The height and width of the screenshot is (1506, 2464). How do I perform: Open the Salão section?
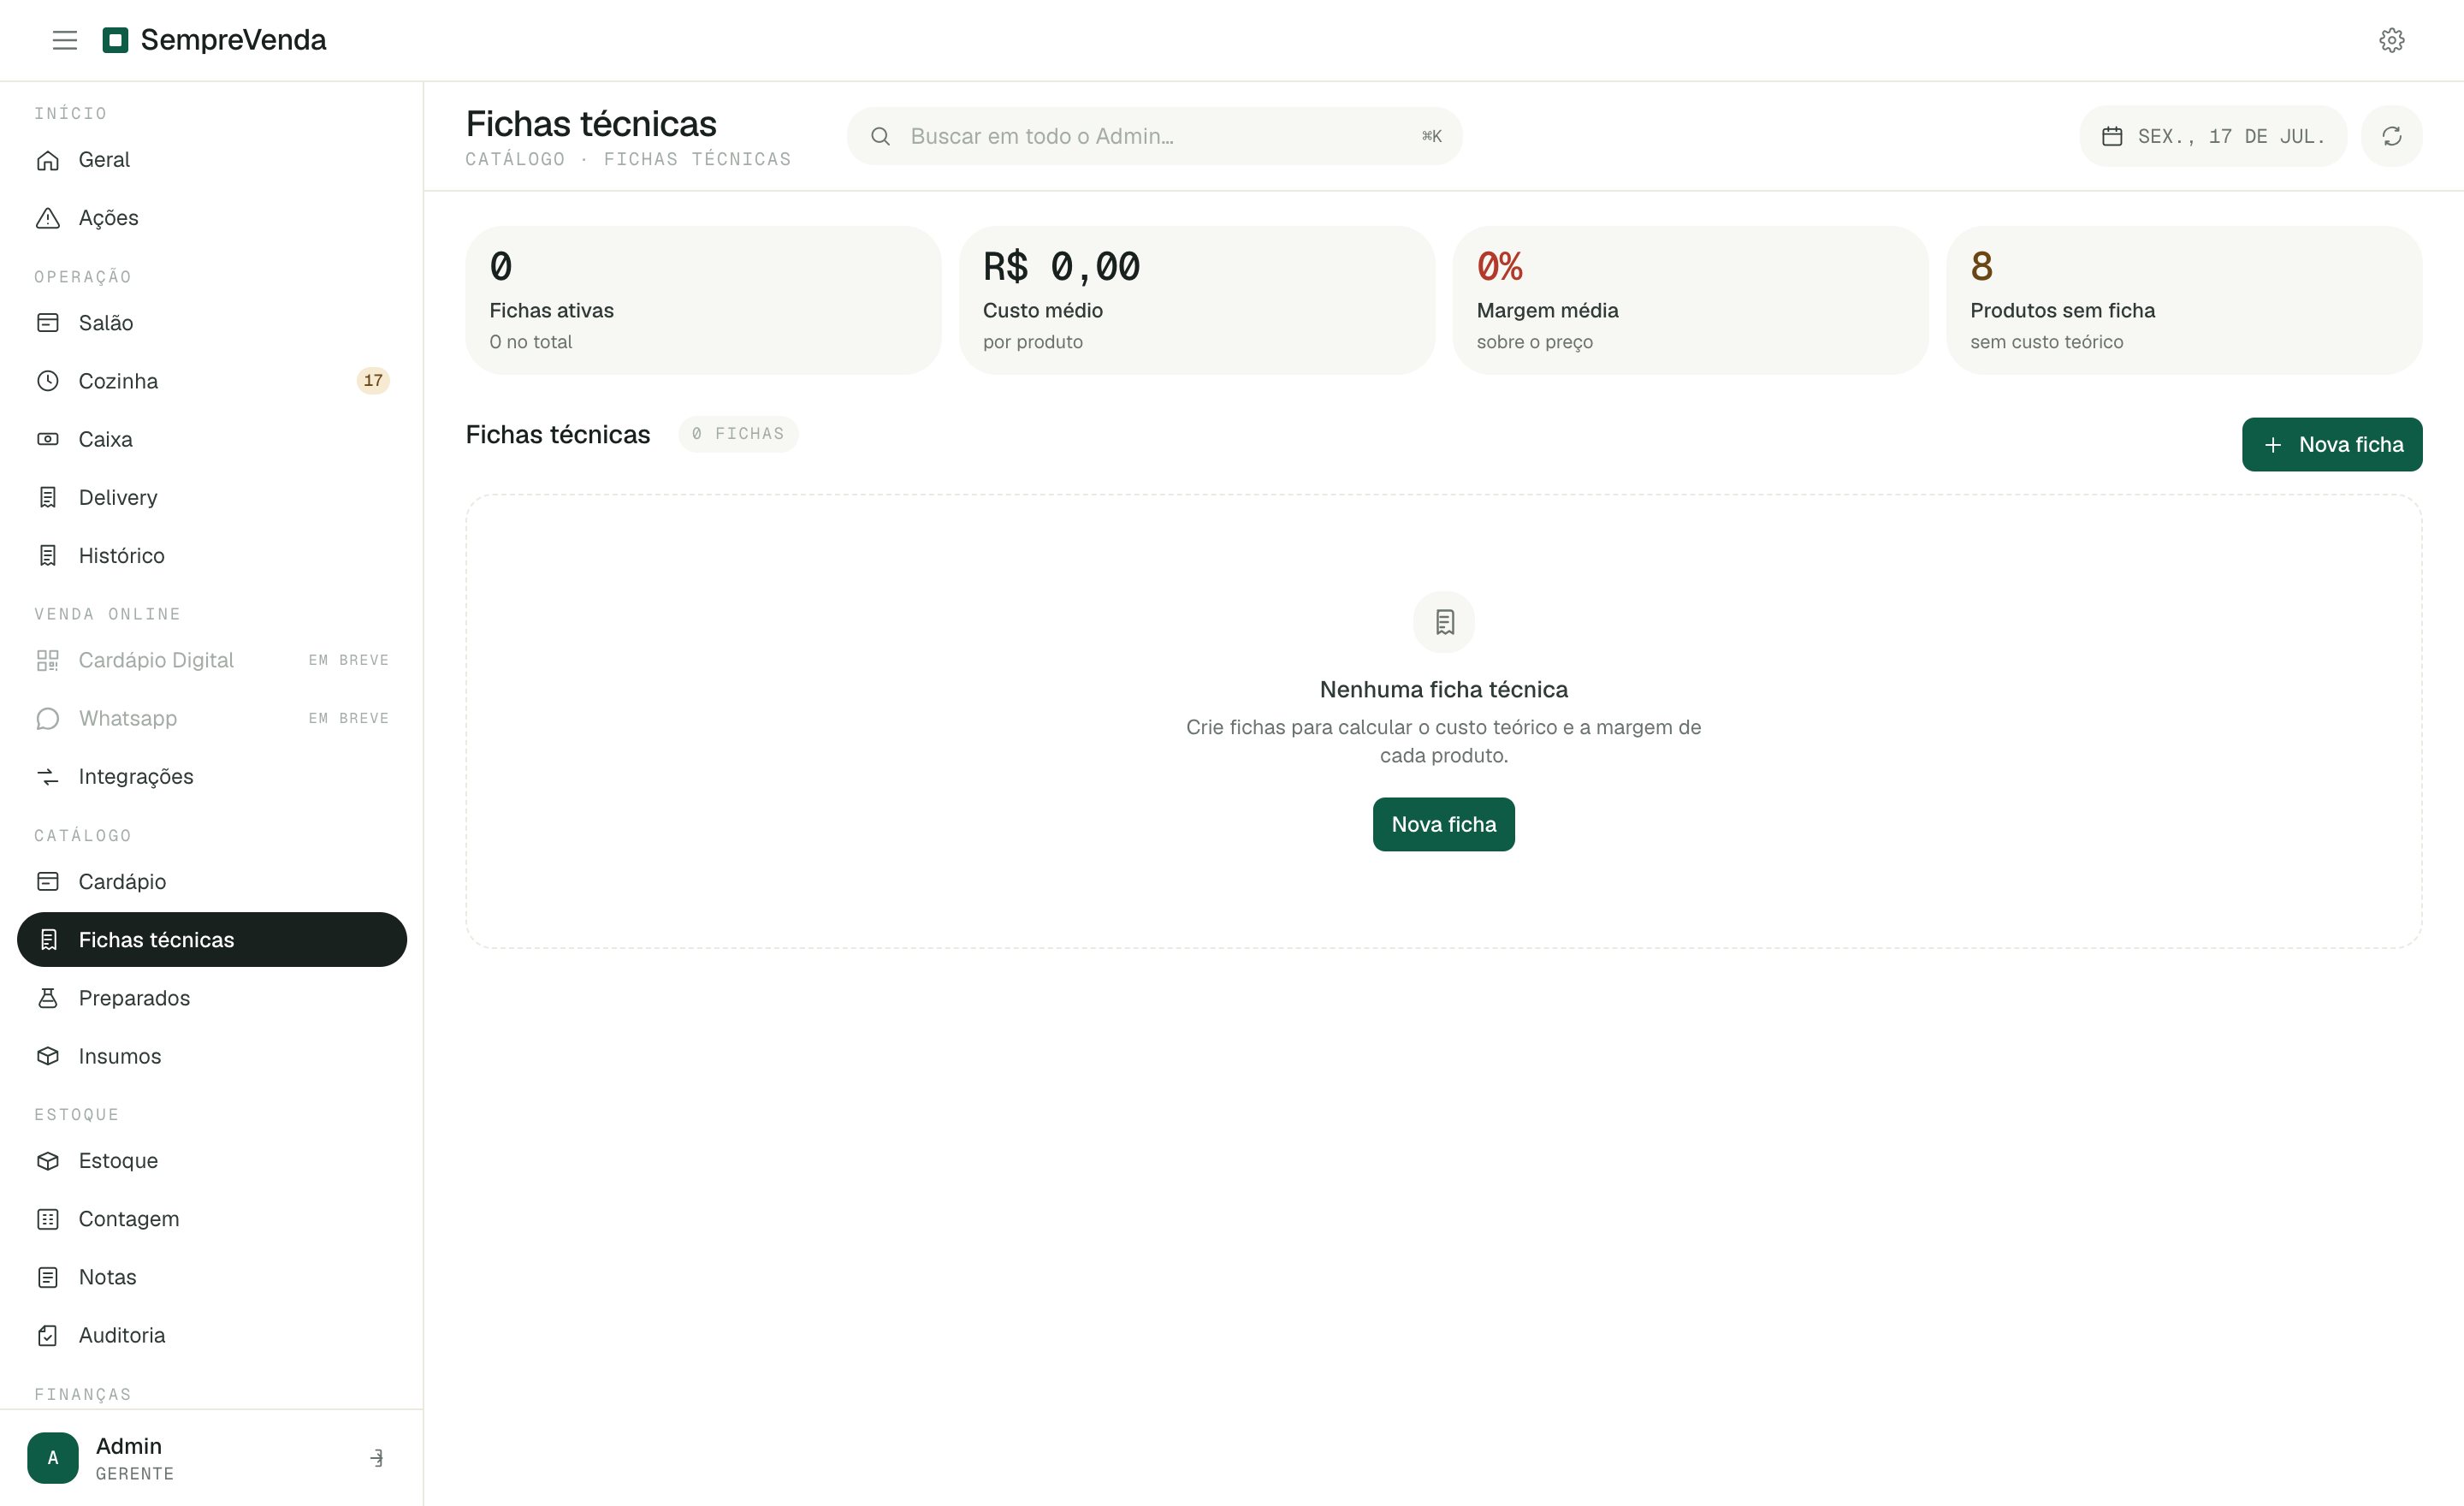tap(212, 323)
